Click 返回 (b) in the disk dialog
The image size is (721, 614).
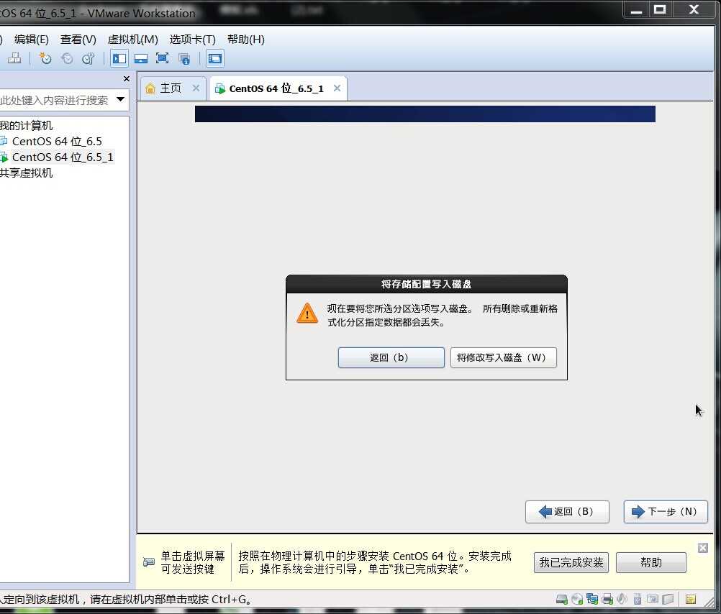point(391,357)
